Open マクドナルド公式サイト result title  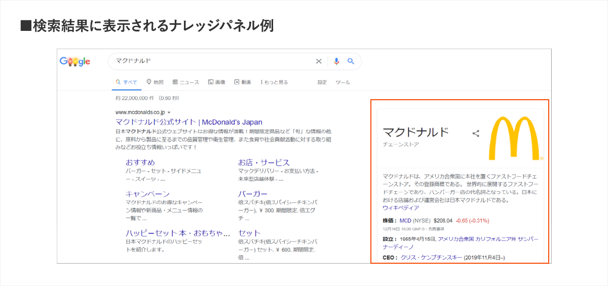189,122
